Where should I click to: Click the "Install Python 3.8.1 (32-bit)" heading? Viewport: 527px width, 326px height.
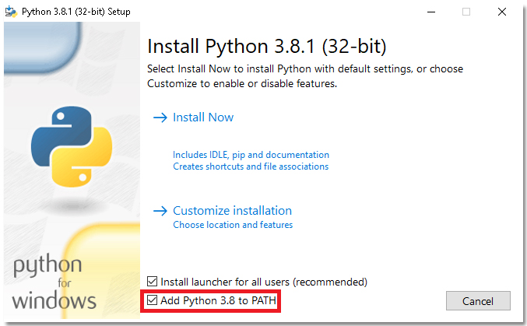click(266, 45)
